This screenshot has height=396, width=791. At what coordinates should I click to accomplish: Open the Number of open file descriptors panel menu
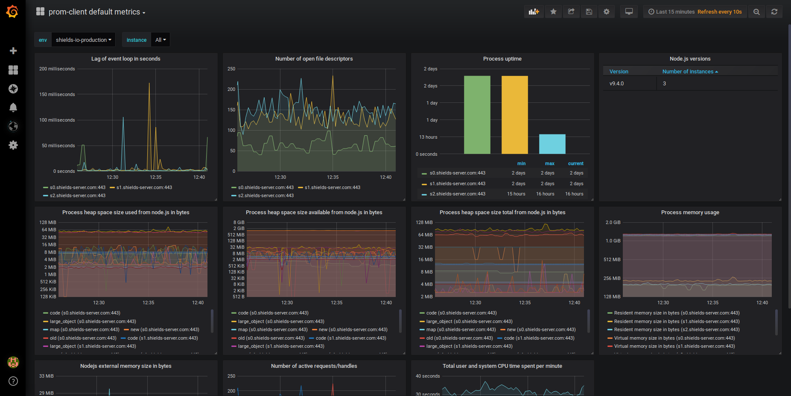coord(314,59)
